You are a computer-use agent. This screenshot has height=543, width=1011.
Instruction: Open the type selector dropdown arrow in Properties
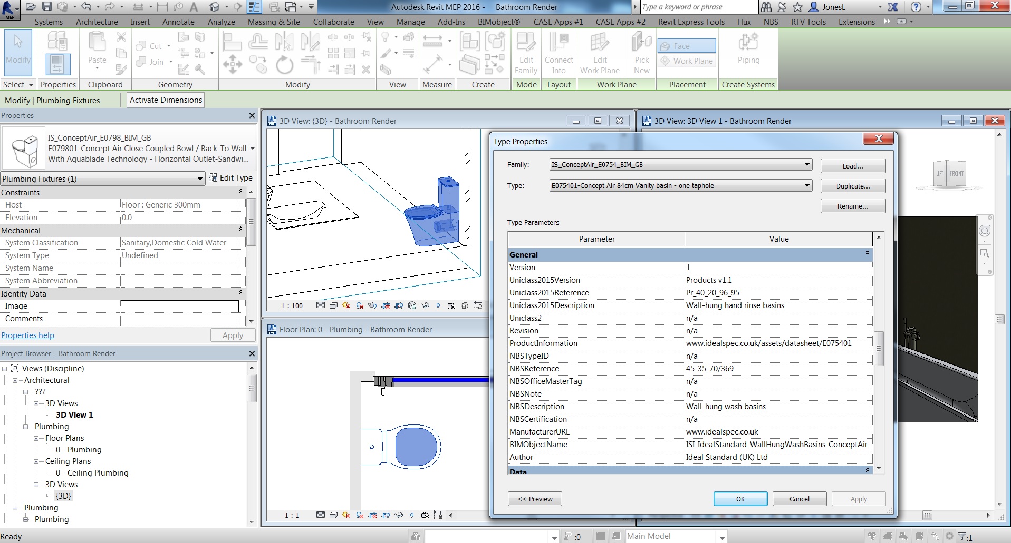pyautogui.click(x=252, y=149)
